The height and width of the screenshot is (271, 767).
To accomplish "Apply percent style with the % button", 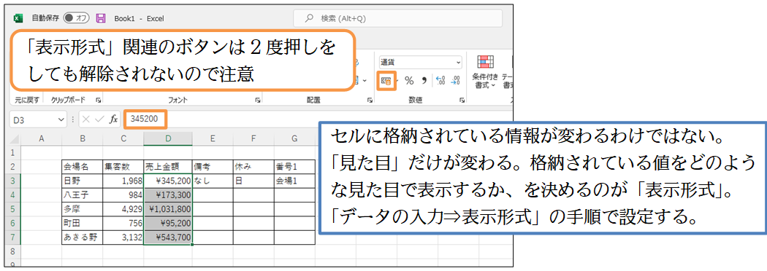I will [409, 80].
